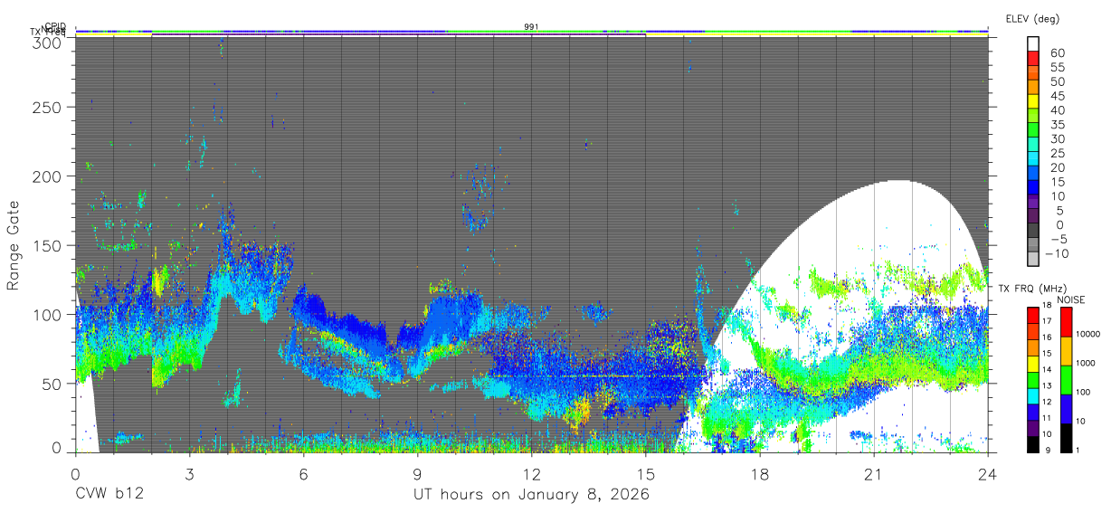1111x513 pixels.
Task: Click the "24" UT hour tick label
Action: [x=987, y=474]
